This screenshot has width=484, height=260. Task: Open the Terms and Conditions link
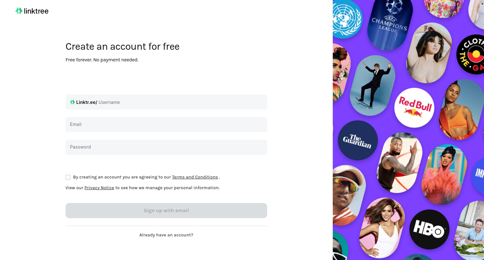(x=195, y=177)
